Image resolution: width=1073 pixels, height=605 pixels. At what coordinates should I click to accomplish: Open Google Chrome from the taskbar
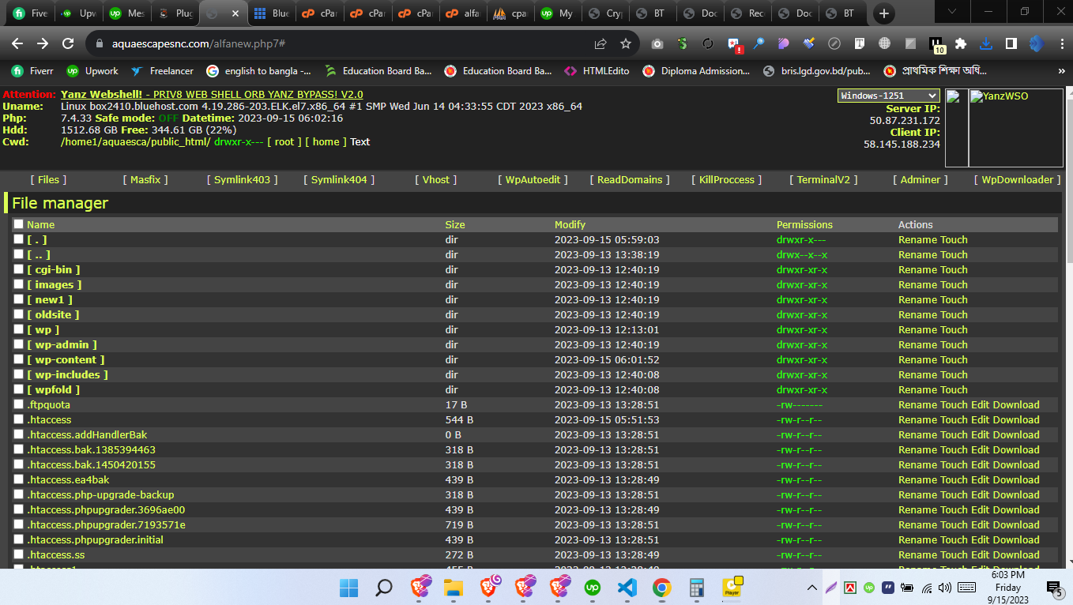coord(661,588)
